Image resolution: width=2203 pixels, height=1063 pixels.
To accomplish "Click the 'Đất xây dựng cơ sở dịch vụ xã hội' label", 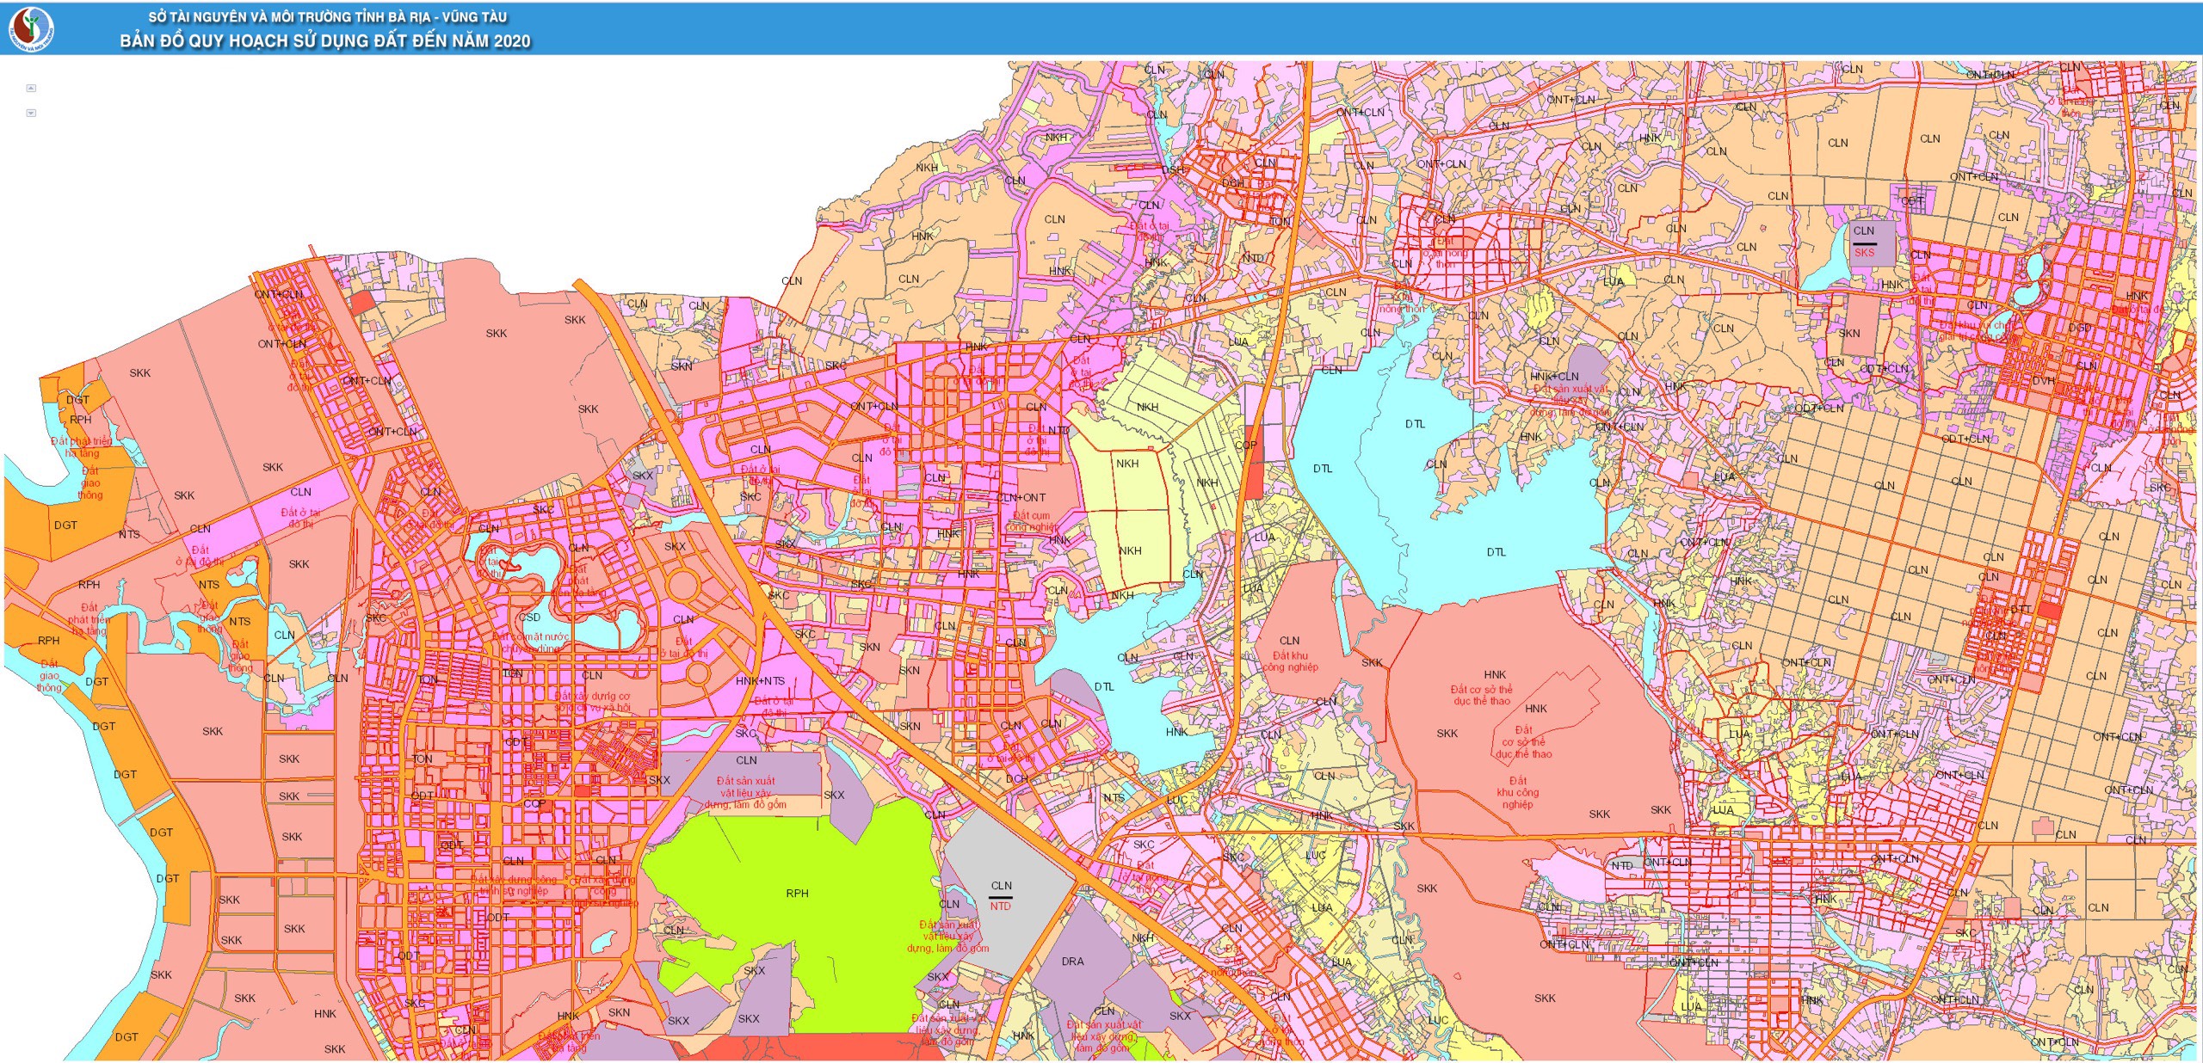I will click(592, 702).
